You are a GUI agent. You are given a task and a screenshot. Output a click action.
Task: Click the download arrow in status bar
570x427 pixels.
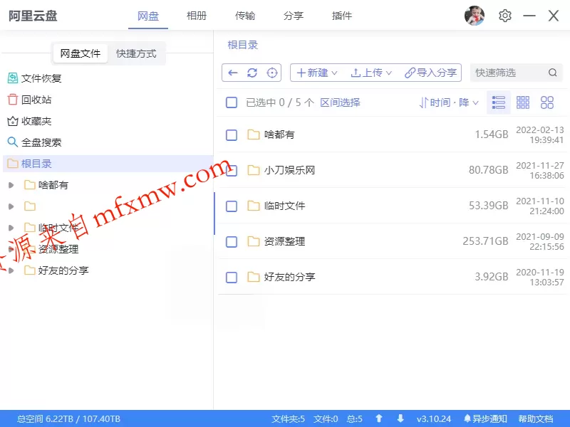(400, 418)
